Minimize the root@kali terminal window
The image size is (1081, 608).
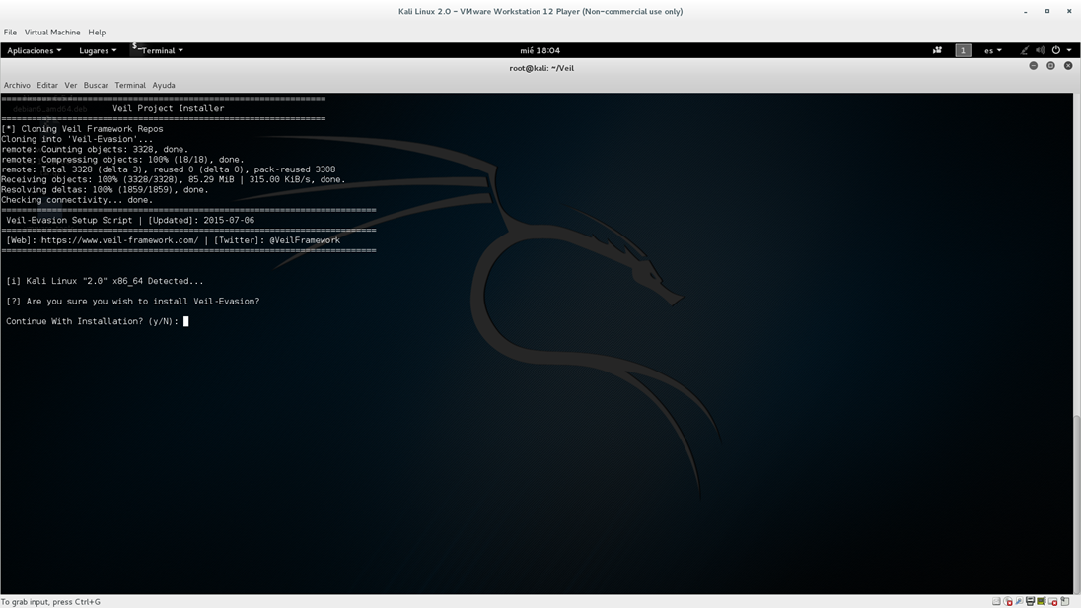tap(1033, 65)
